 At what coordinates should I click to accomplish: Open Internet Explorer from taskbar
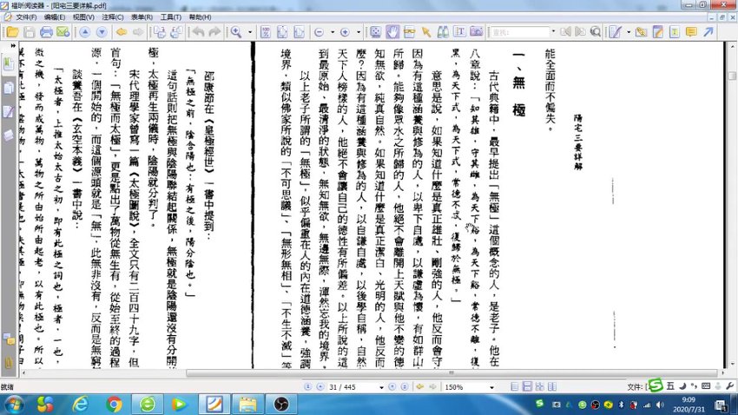pyautogui.click(x=81, y=405)
